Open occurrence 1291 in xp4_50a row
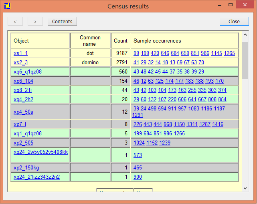 [138, 115]
